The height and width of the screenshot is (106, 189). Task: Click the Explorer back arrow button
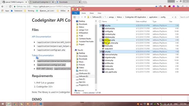tap(75, 17)
